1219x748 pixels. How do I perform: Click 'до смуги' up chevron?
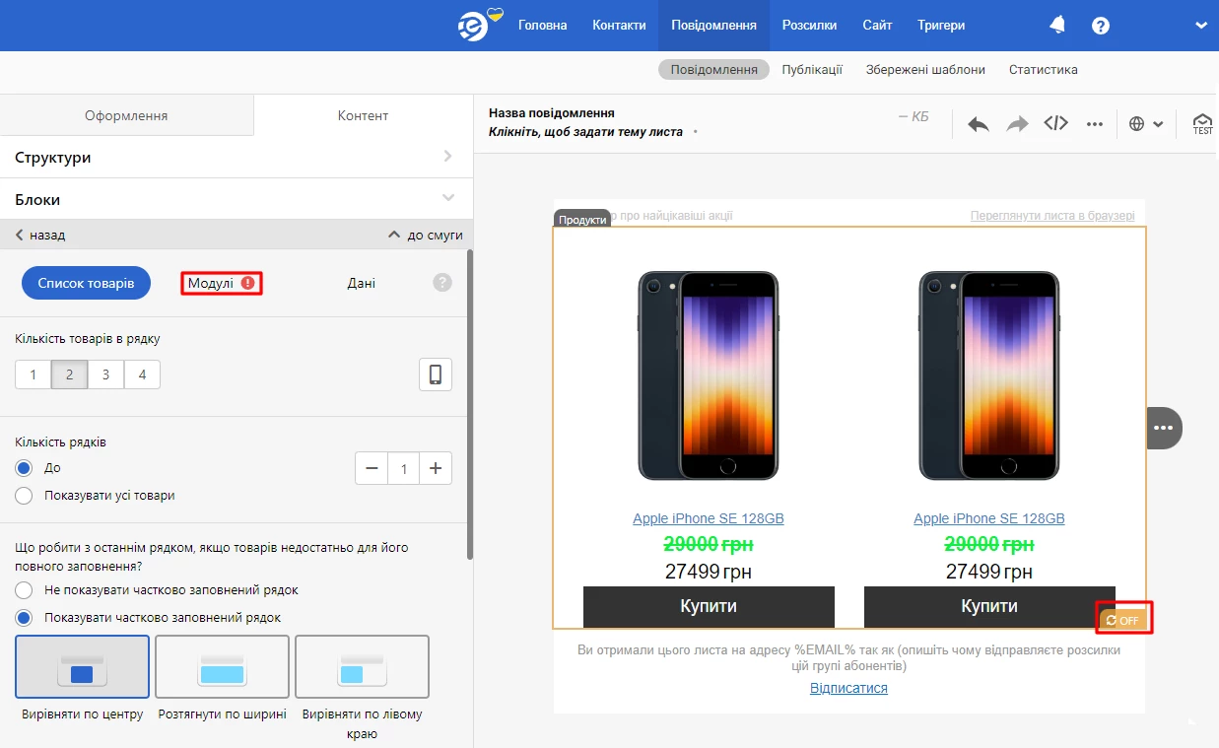tap(426, 235)
